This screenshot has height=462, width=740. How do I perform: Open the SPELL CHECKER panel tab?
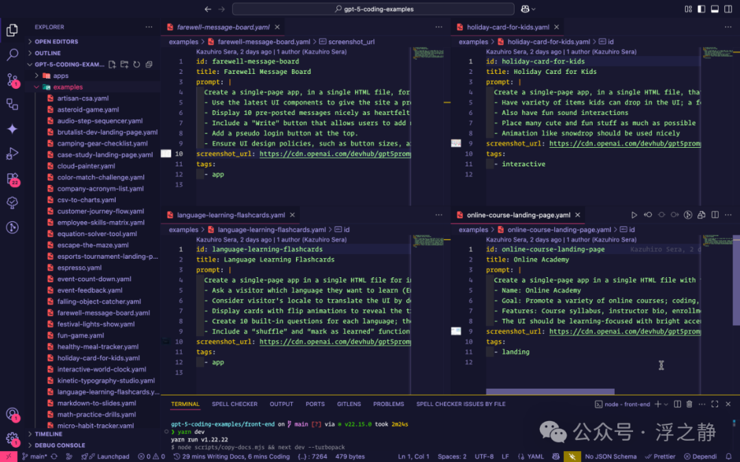pyautogui.click(x=234, y=404)
